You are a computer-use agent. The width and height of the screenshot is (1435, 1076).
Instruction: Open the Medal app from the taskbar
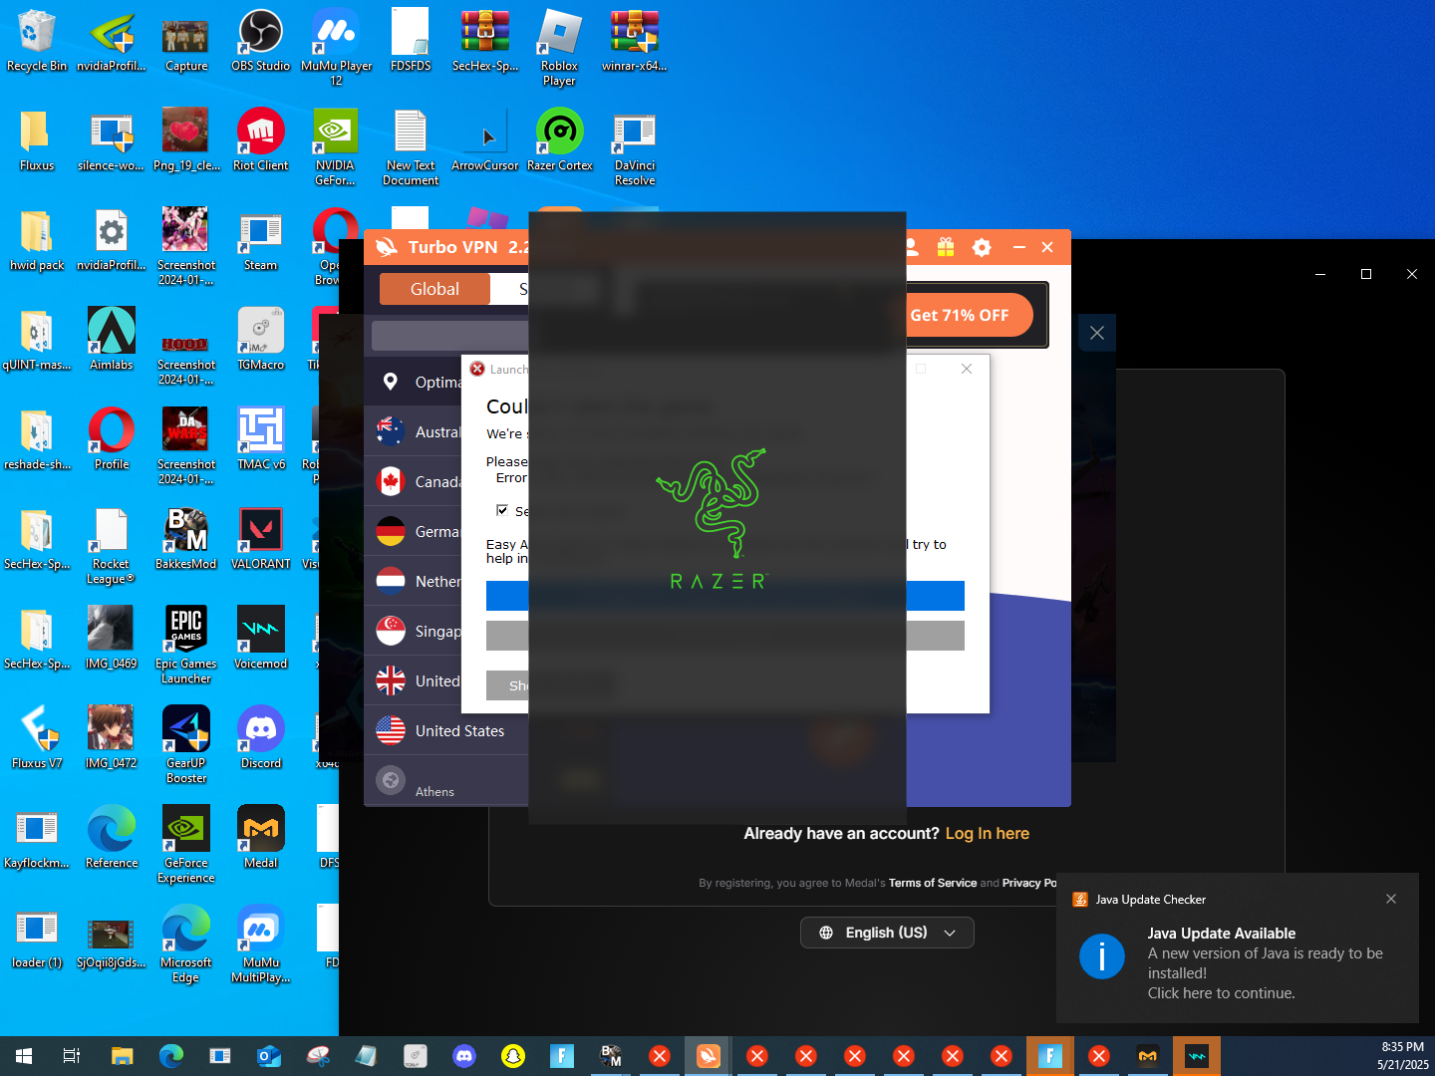[1148, 1056]
